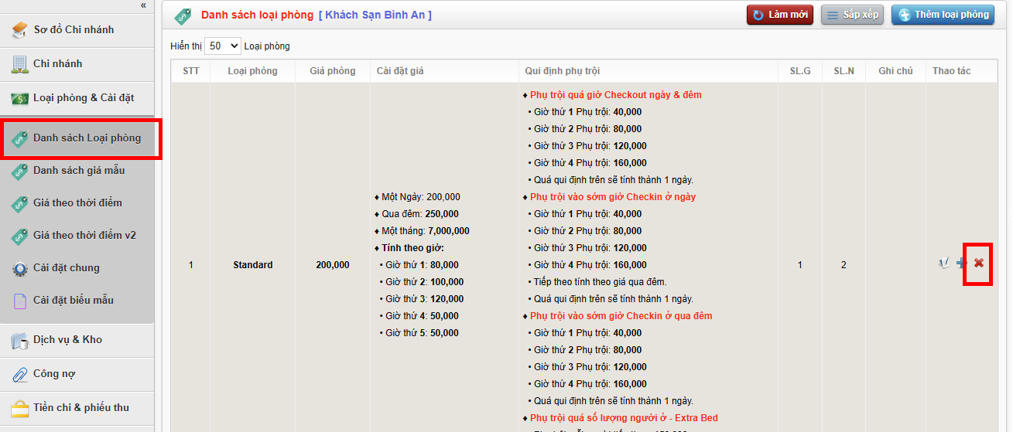Image resolution: width=1013 pixels, height=432 pixels.
Task: Click the green tag icon beside page title
Action: click(x=183, y=15)
